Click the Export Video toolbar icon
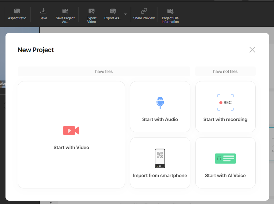 [x=92, y=12]
